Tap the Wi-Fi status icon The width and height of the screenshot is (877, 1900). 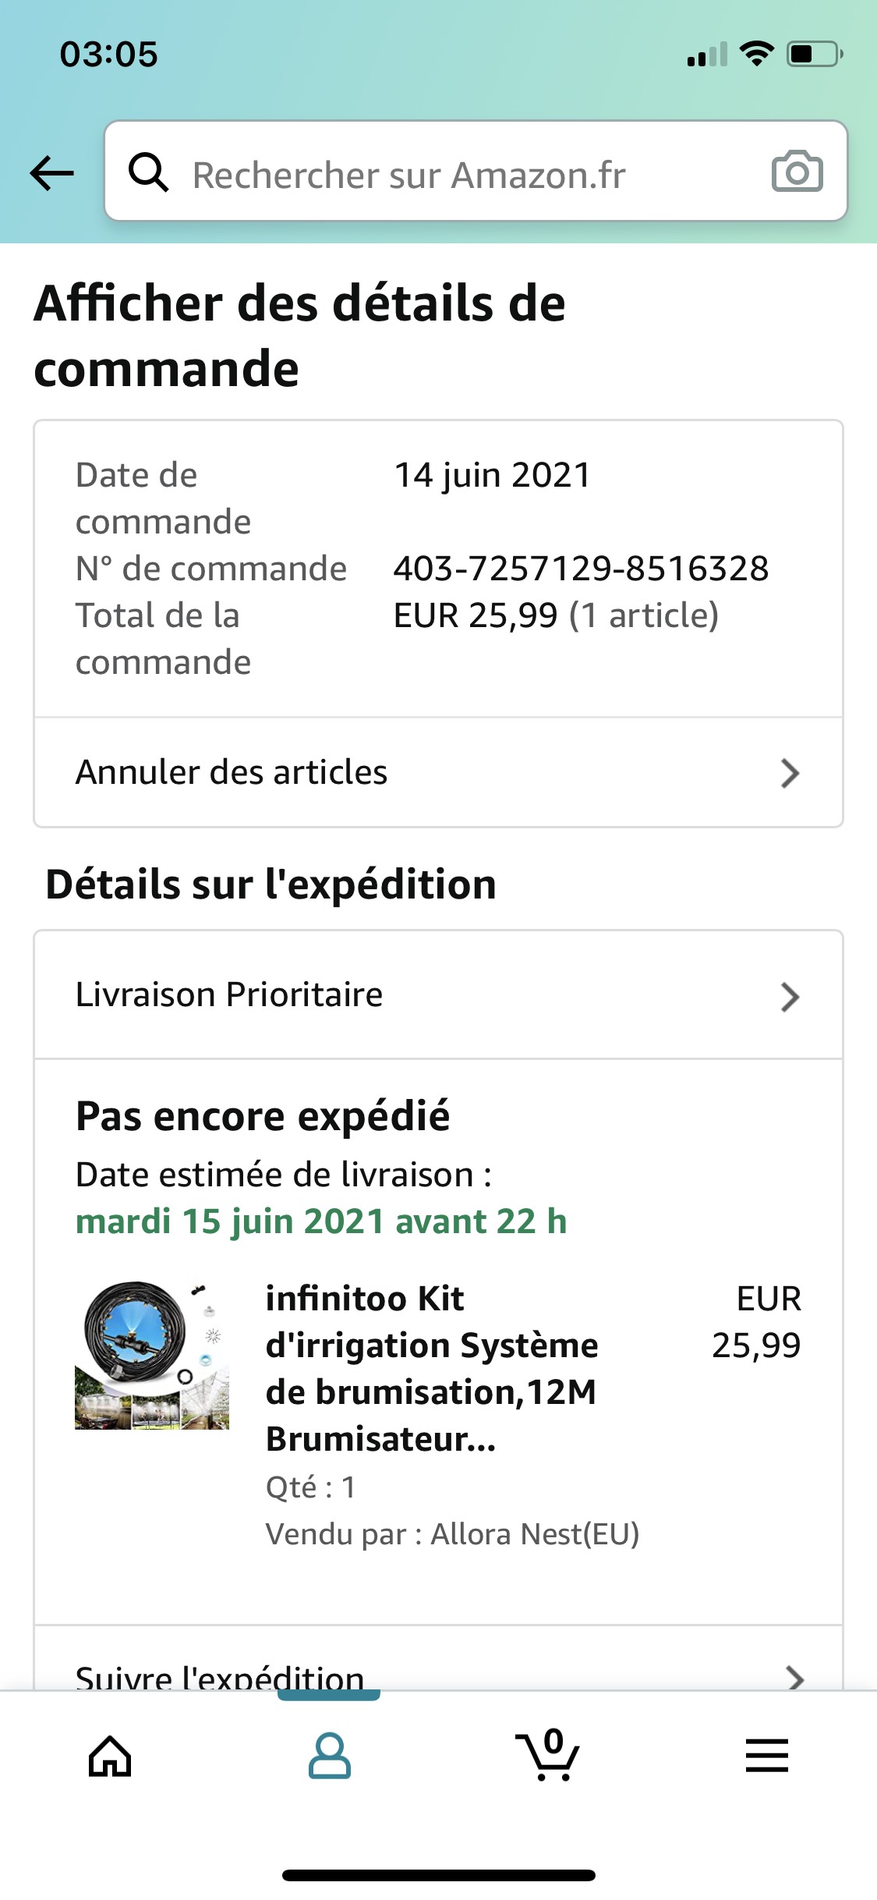[756, 54]
